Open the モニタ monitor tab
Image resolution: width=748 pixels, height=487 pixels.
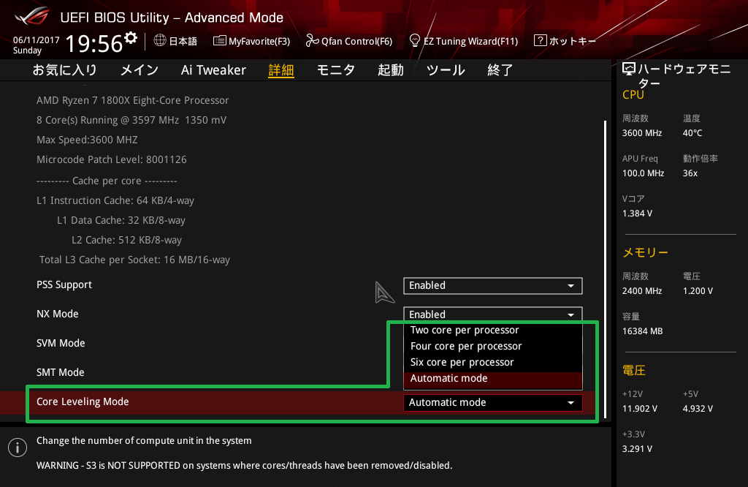[336, 70]
